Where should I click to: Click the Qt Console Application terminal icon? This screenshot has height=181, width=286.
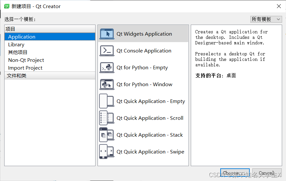pos(107,51)
